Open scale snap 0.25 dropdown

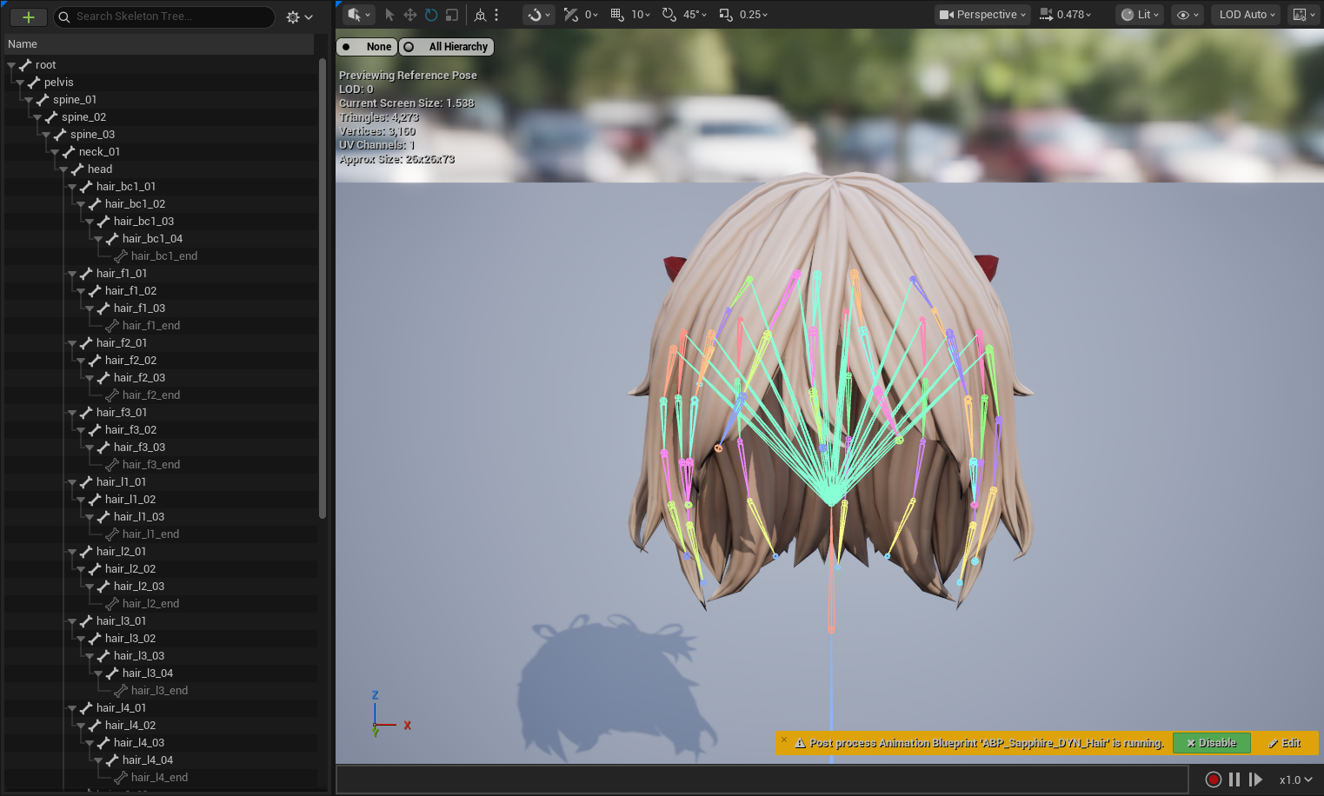tap(754, 15)
